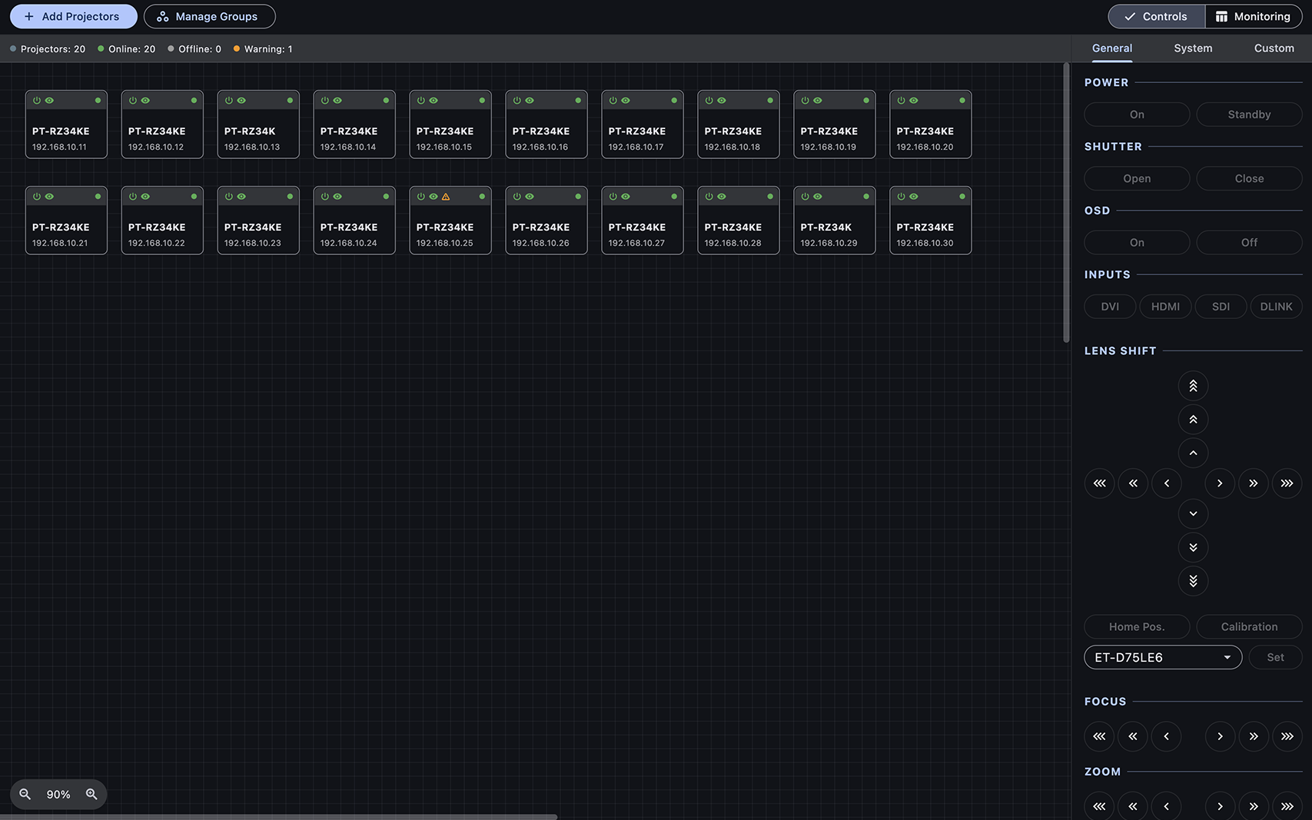The width and height of the screenshot is (1312, 820).
Task: Shift lens right triple chevron
Action: point(1287,483)
